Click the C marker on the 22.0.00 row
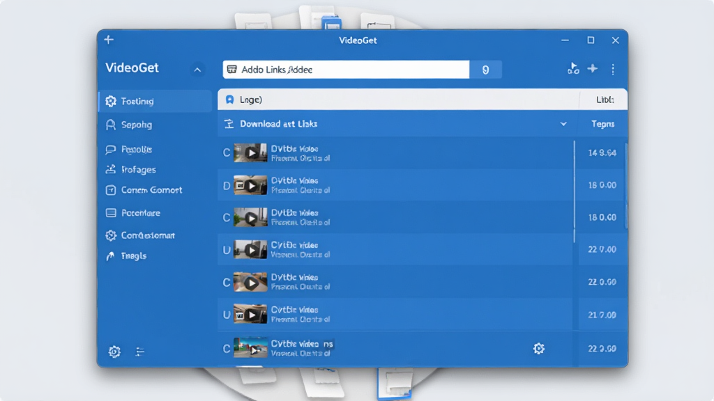The height and width of the screenshot is (401, 714). click(x=227, y=283)
